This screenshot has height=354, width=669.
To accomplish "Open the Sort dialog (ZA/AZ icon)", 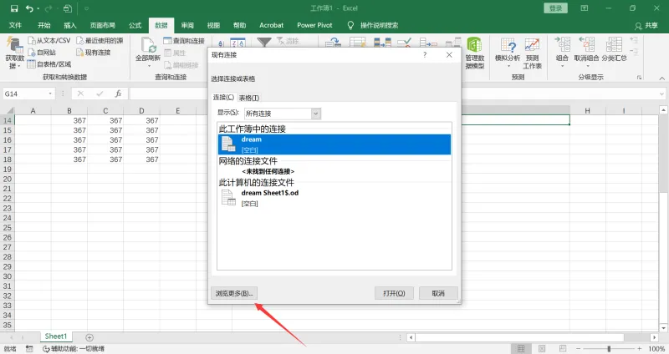I will coord(237,43).
